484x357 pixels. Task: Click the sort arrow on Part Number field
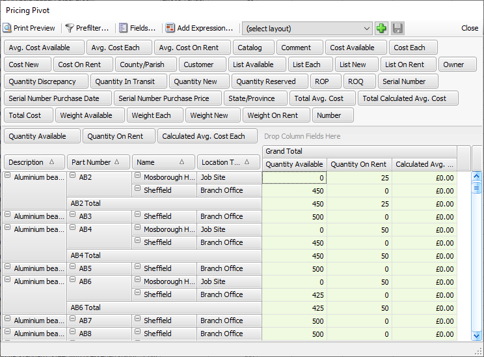tap(116, 162)
